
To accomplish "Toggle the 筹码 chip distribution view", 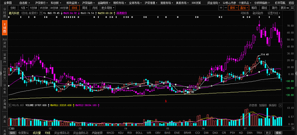I will [254, 8].
